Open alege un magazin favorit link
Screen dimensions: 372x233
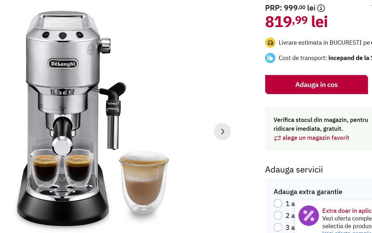point(316,138)
